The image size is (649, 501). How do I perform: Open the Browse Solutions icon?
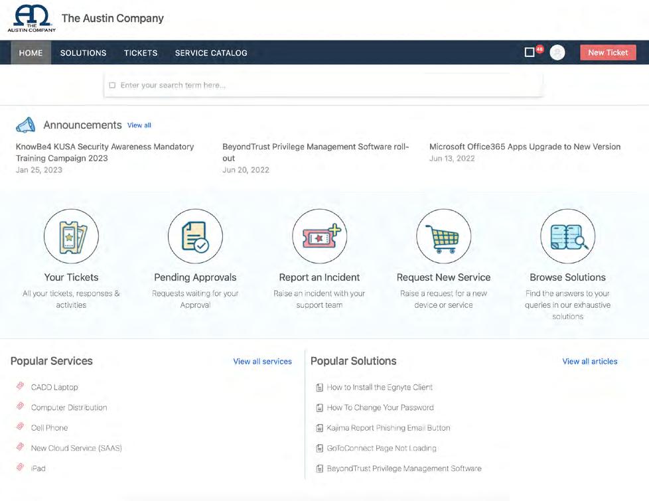pos(567,236)
